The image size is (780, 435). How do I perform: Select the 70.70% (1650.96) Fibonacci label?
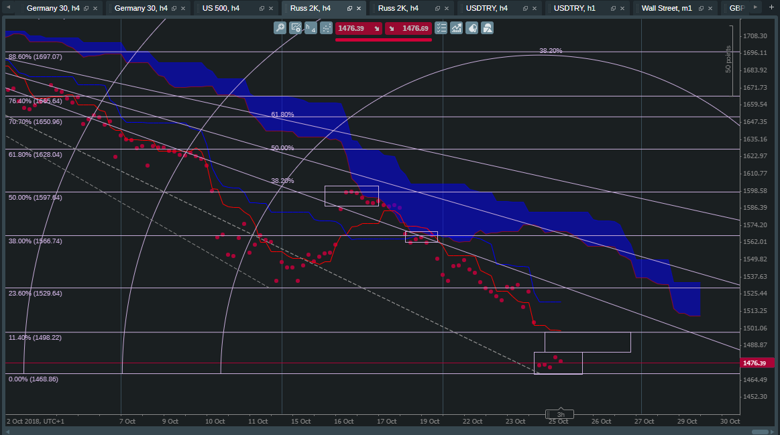pyautogui.click(x=36, y=122)
